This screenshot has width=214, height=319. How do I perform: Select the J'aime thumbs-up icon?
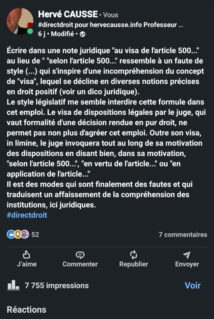tap(26, 255)
